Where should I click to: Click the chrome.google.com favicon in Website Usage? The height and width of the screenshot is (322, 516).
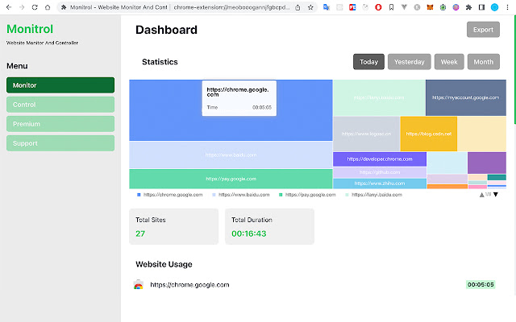[x=138, y=284]
